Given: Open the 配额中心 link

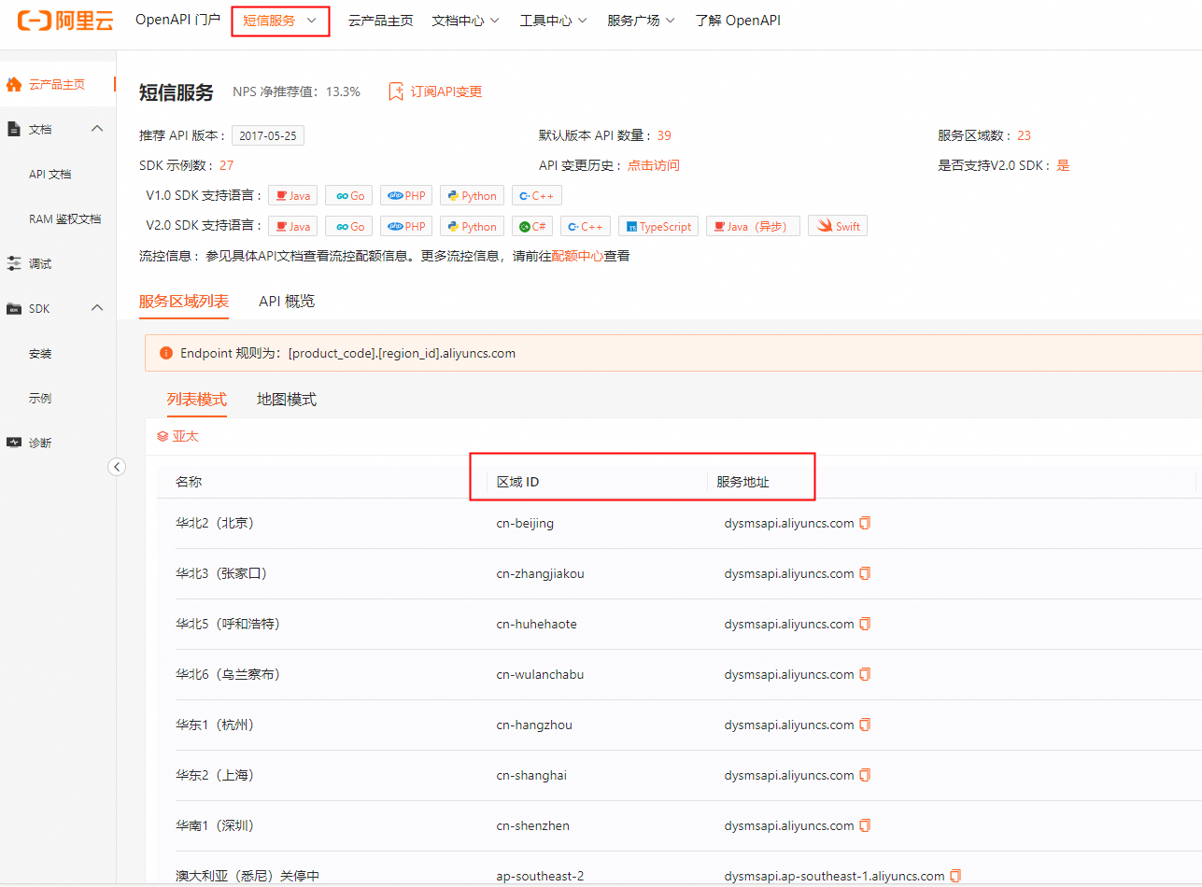Looking at the screenshot, I should point(577,256).
